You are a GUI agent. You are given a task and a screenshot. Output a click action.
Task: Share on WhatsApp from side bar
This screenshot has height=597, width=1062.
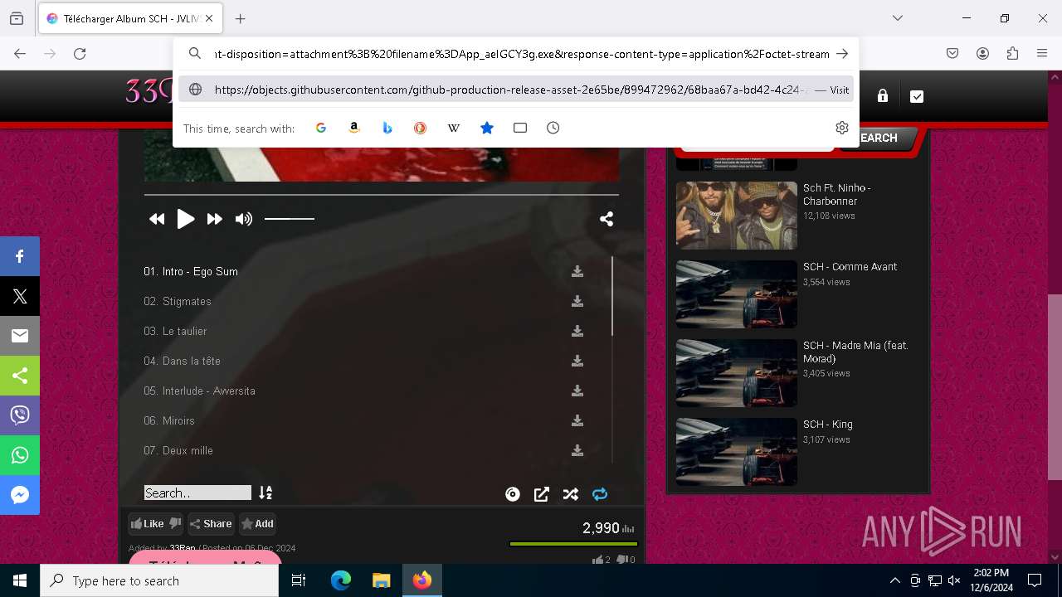[20, 455]
